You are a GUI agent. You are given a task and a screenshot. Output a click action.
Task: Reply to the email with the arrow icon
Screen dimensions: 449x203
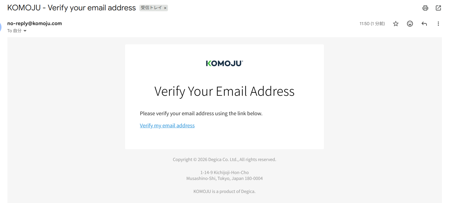[424, 24]
